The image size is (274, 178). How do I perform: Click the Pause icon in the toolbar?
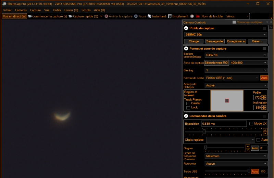click(136, 16)
